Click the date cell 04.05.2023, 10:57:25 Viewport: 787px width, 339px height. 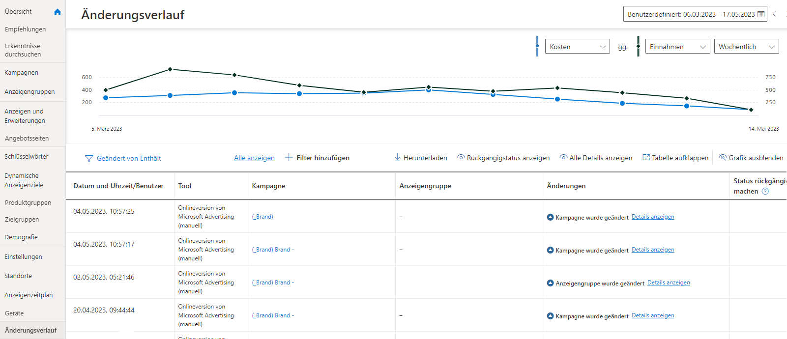click(104, 212)
